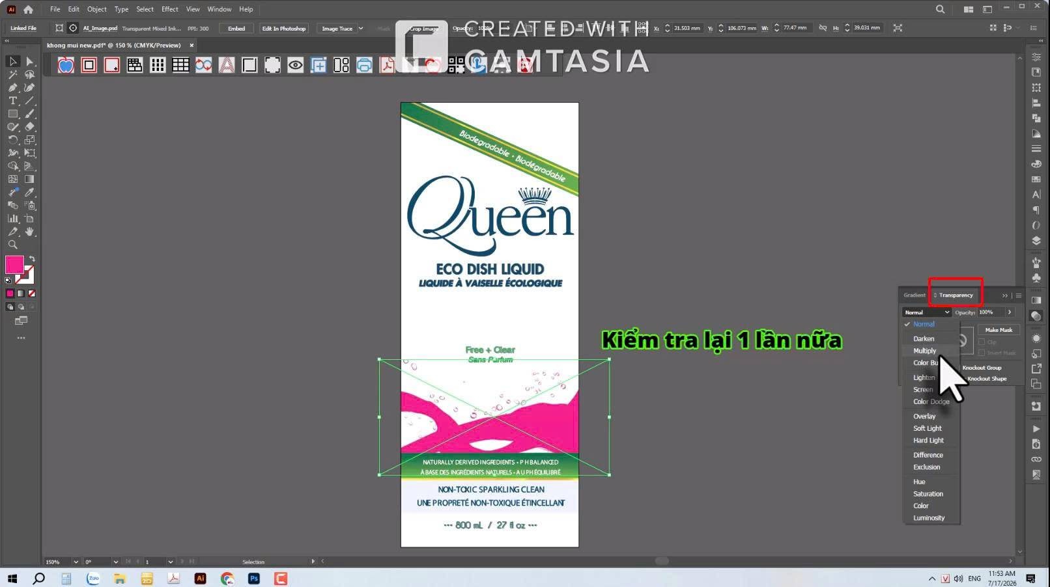Screen dimensions: 1050x587
Task: Click the Image Trace button
Action: click(x=337, y=29)
